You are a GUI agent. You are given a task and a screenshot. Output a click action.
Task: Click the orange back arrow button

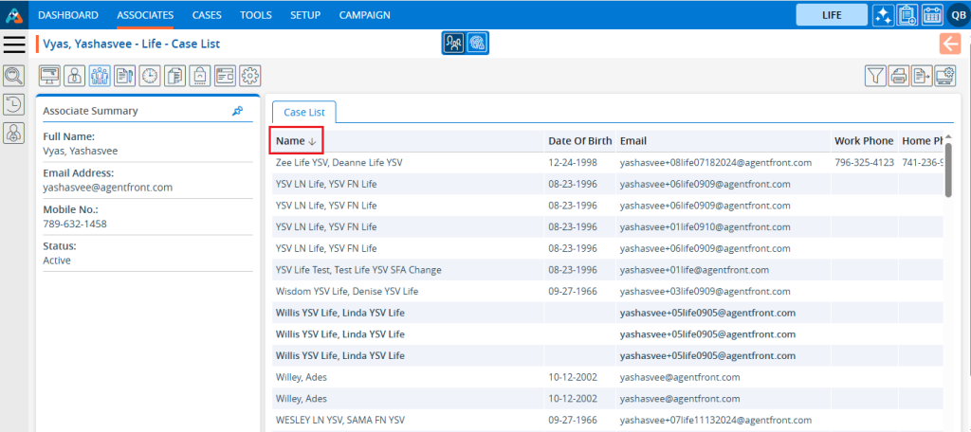(950, 44)
